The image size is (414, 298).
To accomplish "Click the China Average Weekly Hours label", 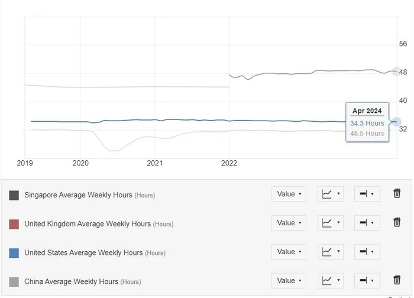I will 71,281.
